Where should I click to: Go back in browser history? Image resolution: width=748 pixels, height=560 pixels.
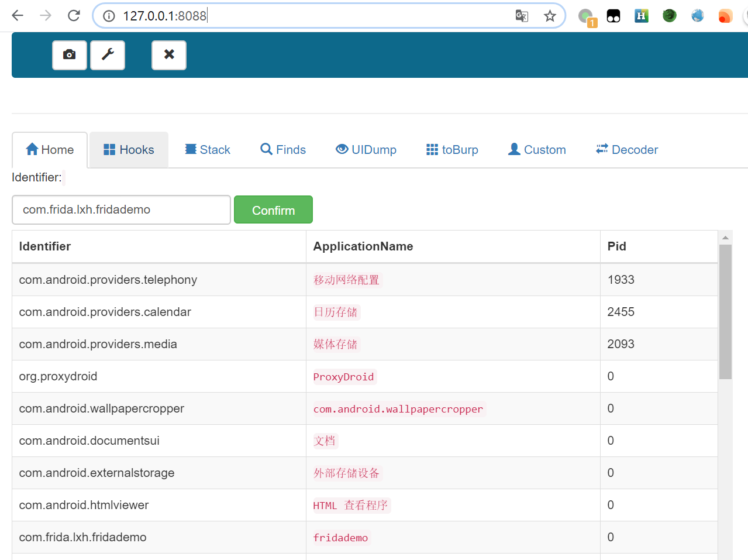(x=18, y=16)
